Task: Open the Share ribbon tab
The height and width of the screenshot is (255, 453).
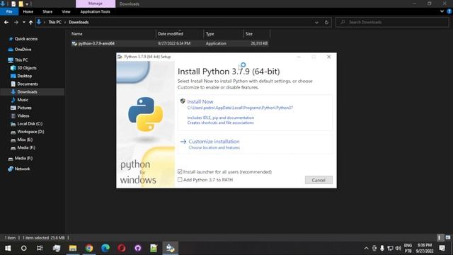Action: click(47, 11)
